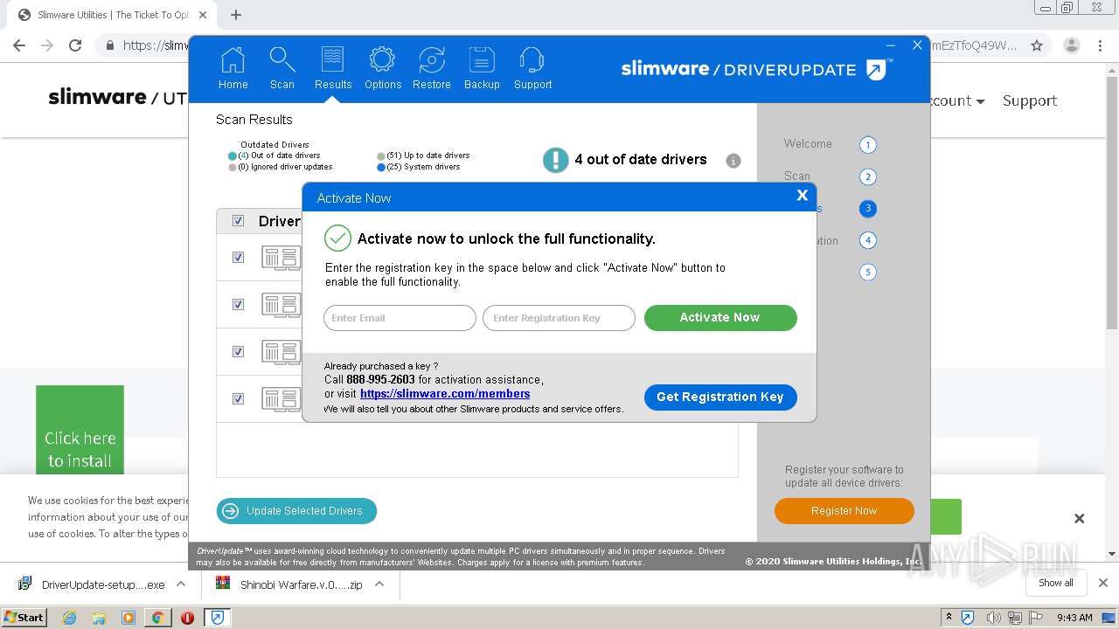Click Get Registration Key button

click(720, 397)
